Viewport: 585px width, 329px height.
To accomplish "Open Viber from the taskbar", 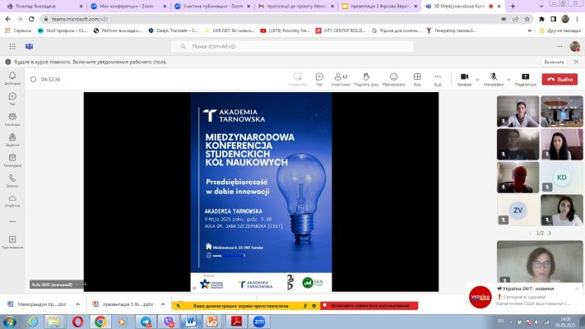I will click(169, 322).
